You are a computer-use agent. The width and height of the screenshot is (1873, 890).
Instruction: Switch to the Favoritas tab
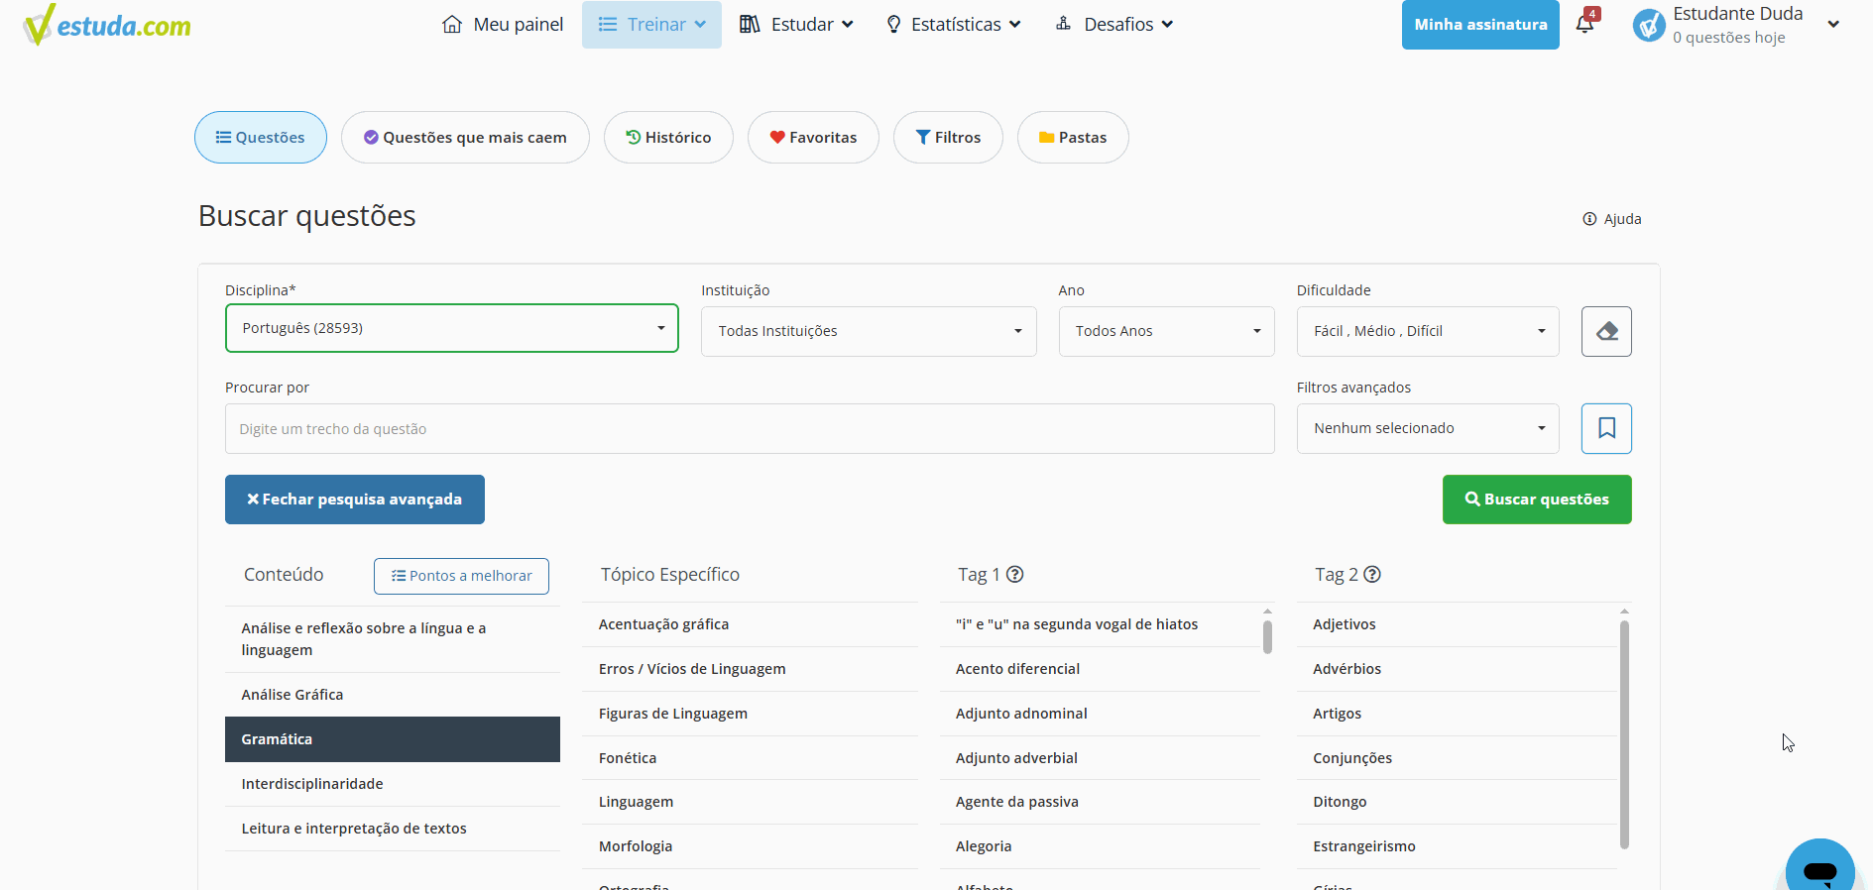[813, 138]
